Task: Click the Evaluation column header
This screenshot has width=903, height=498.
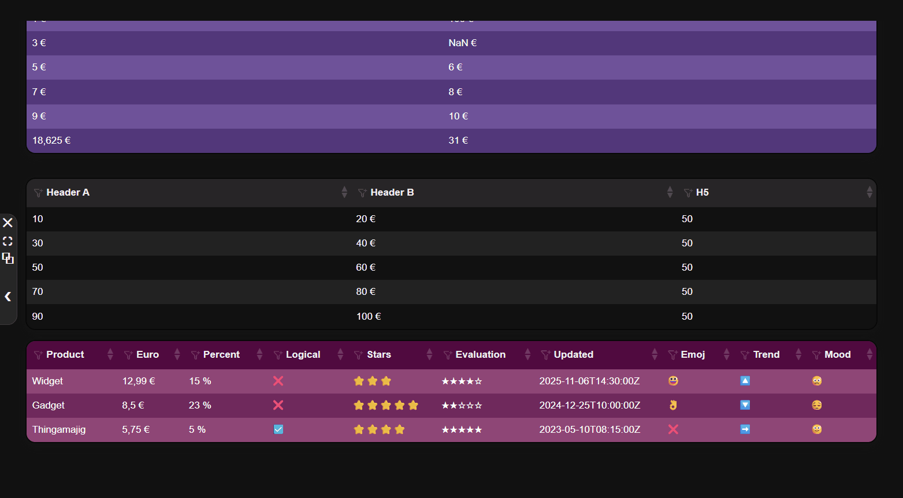Action: [x=480, y=354]
